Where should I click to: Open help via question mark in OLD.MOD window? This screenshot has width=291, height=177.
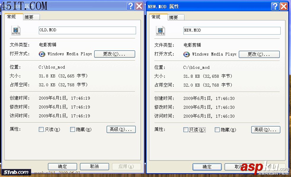tap(131, 6)
